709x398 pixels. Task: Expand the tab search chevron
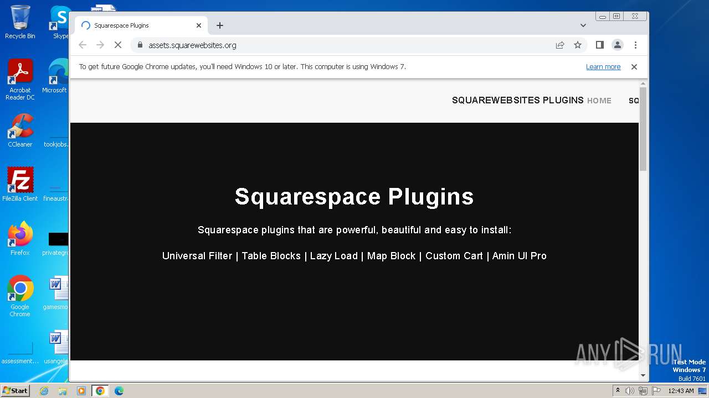coord(583,25)
